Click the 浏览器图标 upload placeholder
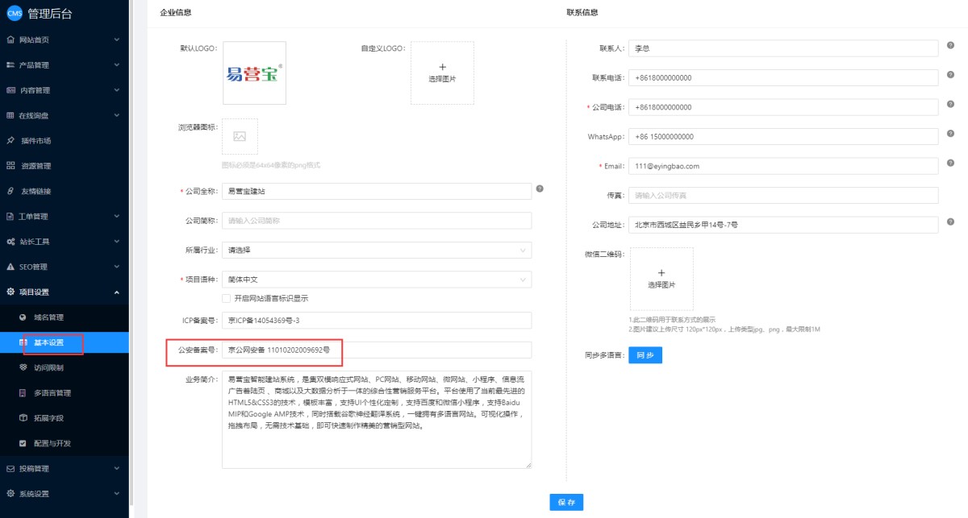This screenshot has width=968, height=518. 240,136
